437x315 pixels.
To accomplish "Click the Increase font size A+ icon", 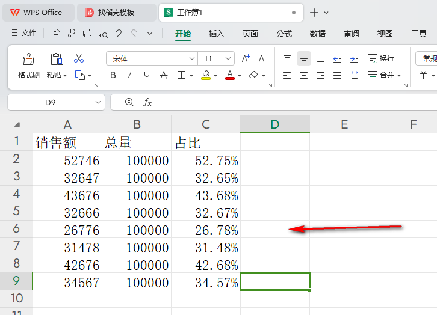I will 246,58.
